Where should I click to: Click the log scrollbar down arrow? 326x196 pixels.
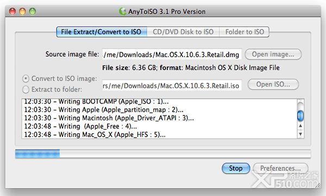(300, 134)
